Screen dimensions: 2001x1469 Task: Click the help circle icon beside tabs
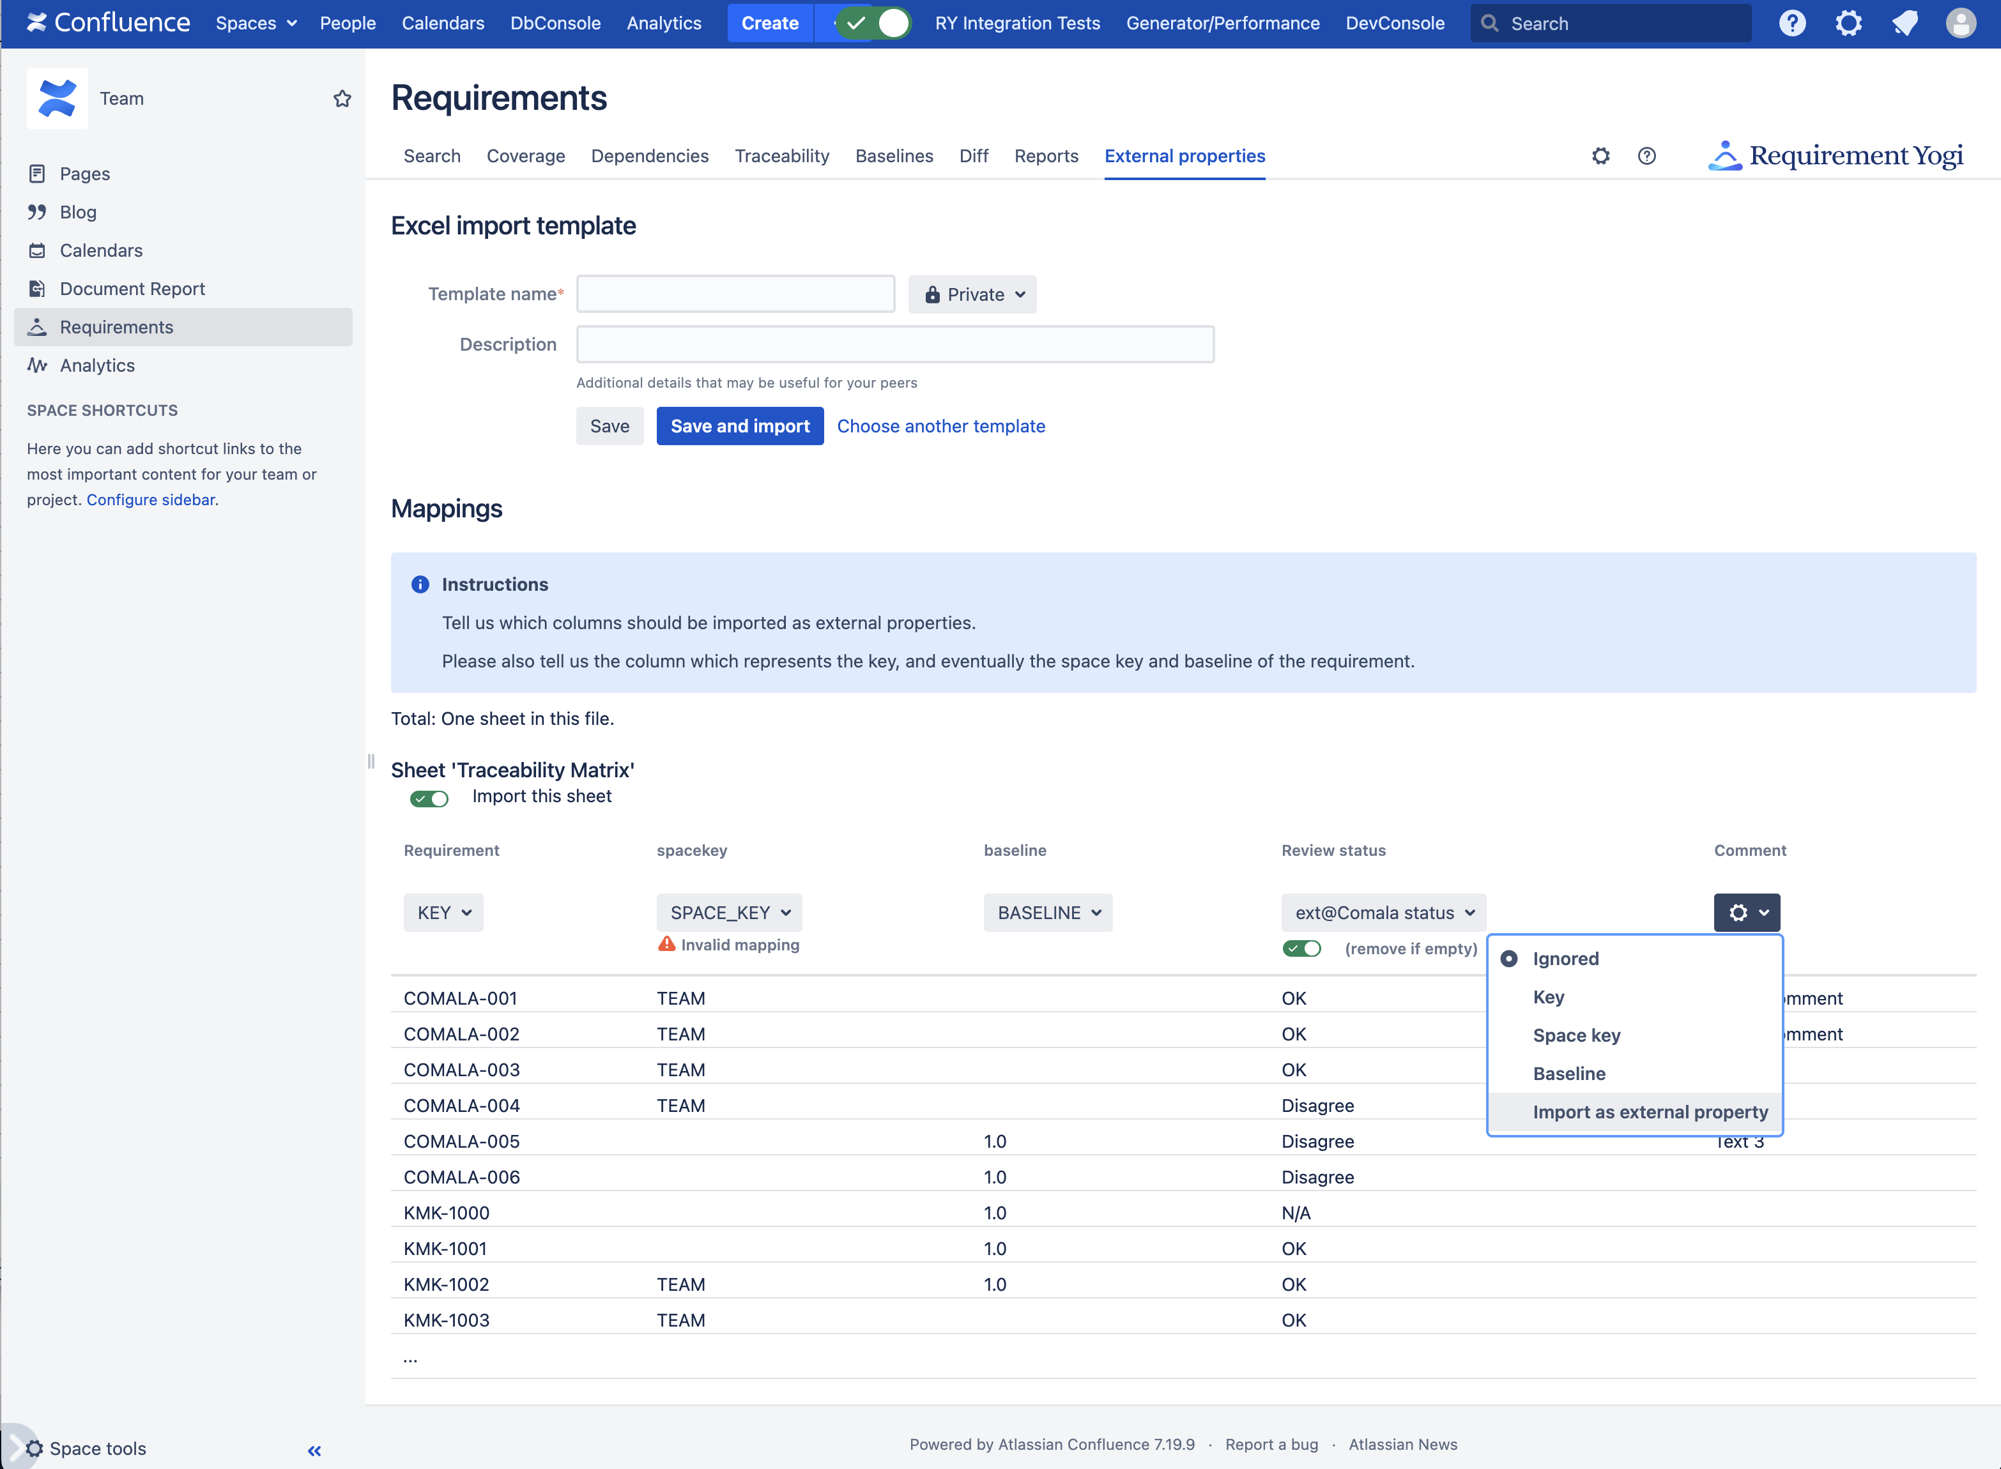click(x=1646, y=156)
